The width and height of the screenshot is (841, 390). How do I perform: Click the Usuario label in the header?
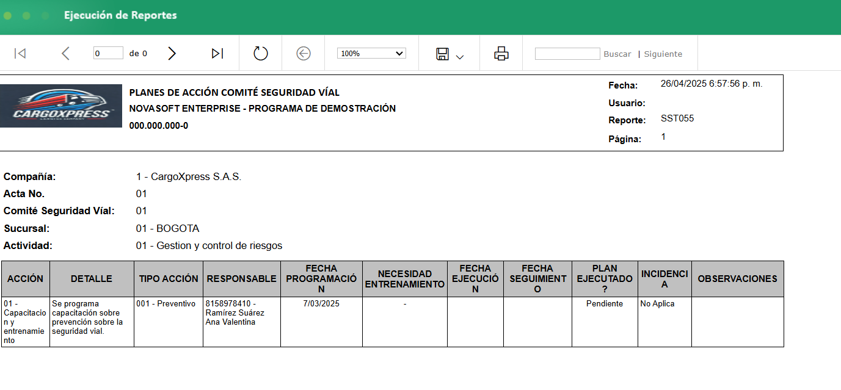click(x=627, y=103)
